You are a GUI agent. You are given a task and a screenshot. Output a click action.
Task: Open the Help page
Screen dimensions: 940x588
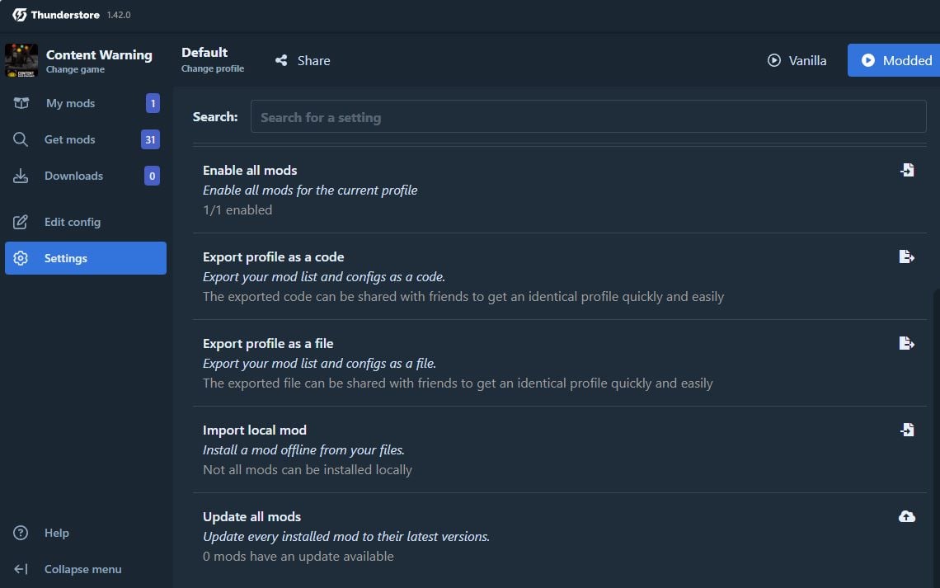click(x=56, y=533)
